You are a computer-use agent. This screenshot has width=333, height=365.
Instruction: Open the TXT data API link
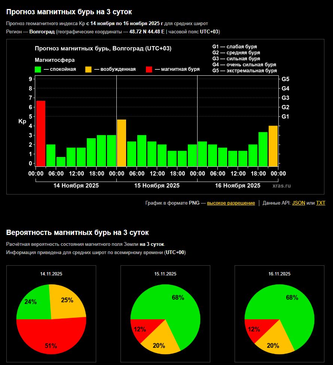[x=321, y=203]
